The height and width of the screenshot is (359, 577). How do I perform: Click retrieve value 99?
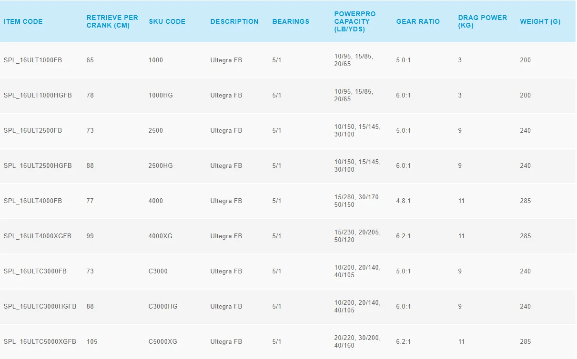point(90,236)
